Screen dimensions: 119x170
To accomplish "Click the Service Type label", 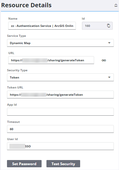I will click(x=16, y=36).
